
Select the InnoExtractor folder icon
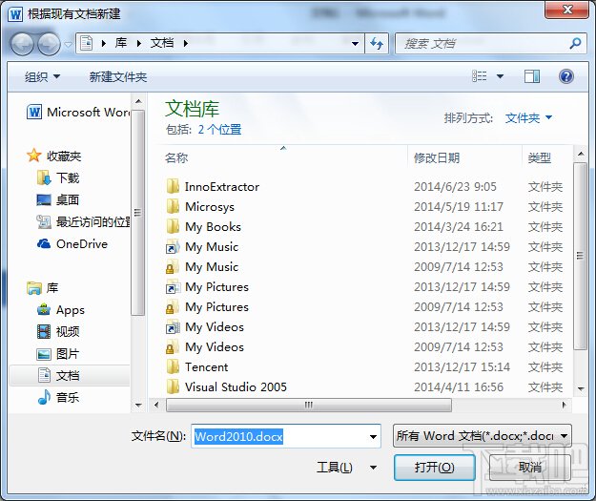pos(173,186)
